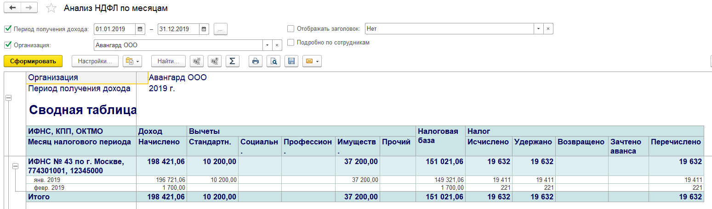The height and width of the screenshot is (209, 712).
Task: Select the Итого row label
Action: coord(81,197)
